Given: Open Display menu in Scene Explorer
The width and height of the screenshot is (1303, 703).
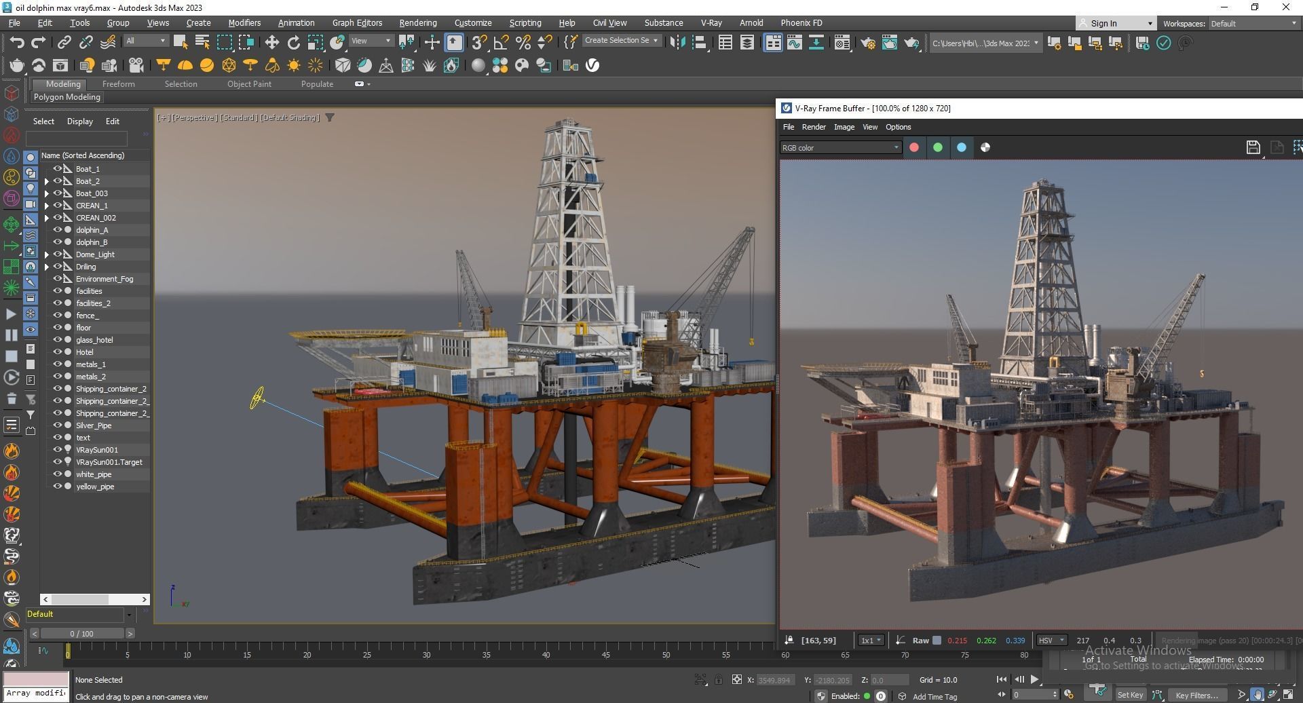Looking at the screenshot, I should pyautogui.click(x=79, y=121).
